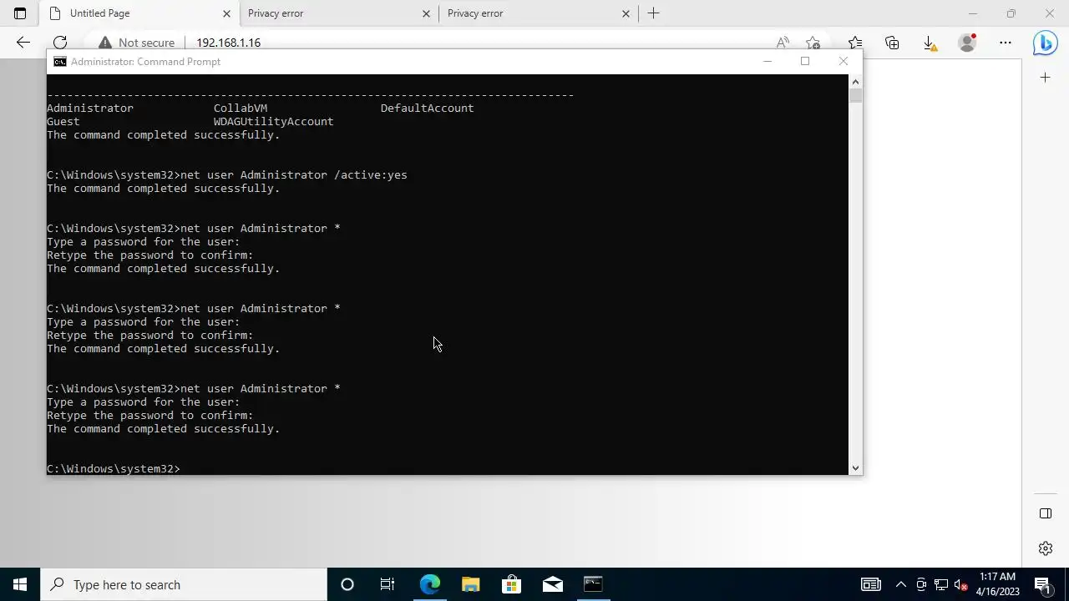The image size is (1069, 601).
Task: Open the Windows Start menu
Action: 20,584
